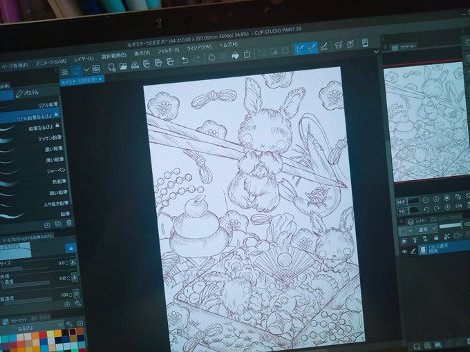This screenshot has height=352, width=470.
Task: Open 表示(V) menu
Action: pyautogui.click(x=142, y=53)
